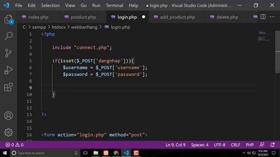Viewport: 280px width, 157px height.
Task: Open the View menu
Action: click(70, 5)
